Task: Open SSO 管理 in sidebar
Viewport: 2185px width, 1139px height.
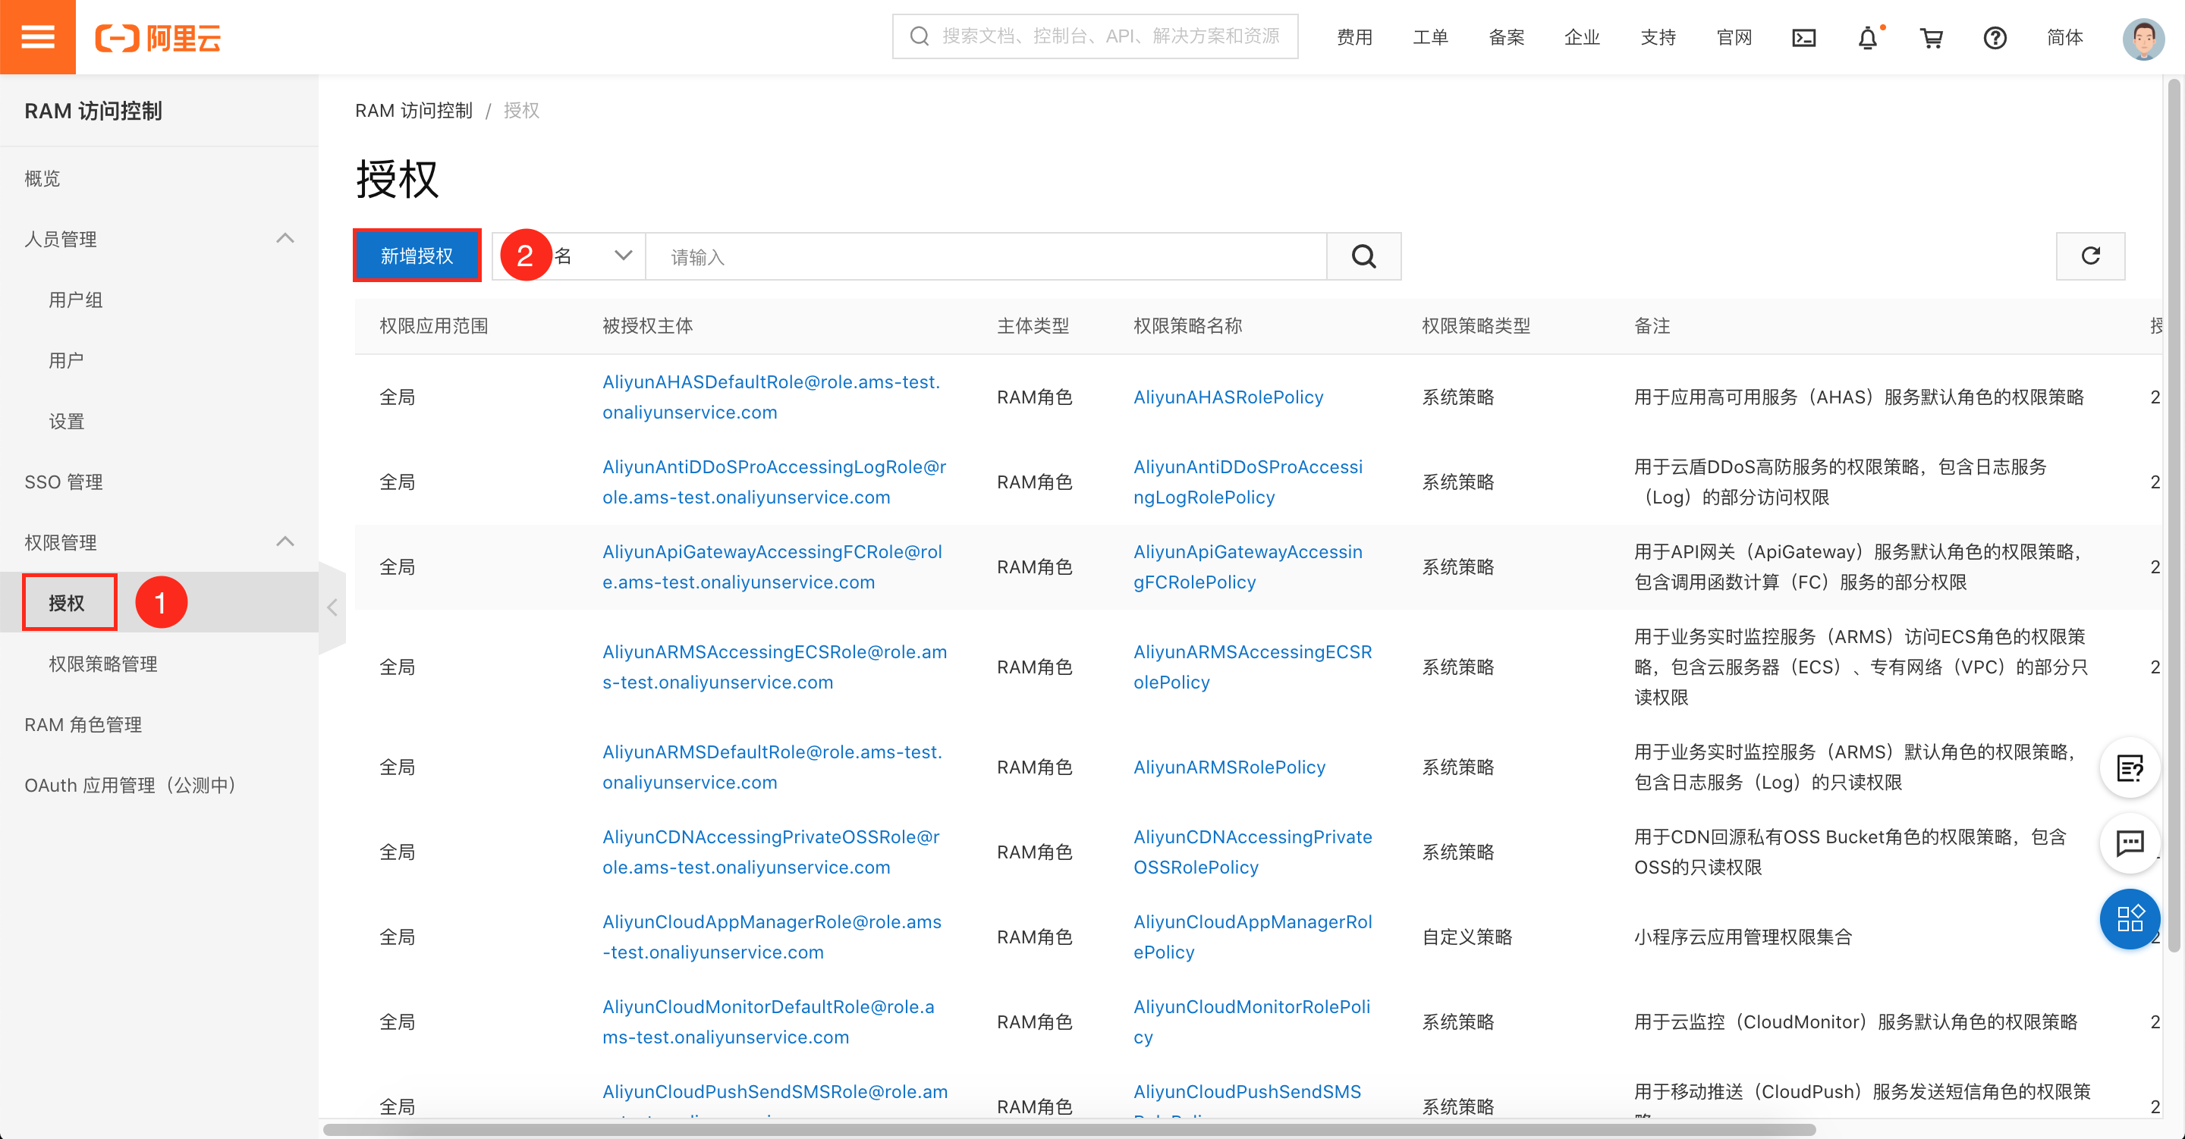Action: click(64, 482)
